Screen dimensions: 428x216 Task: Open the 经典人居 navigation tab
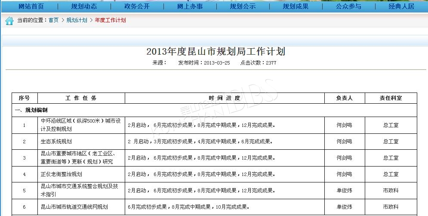tap(401, 6)
